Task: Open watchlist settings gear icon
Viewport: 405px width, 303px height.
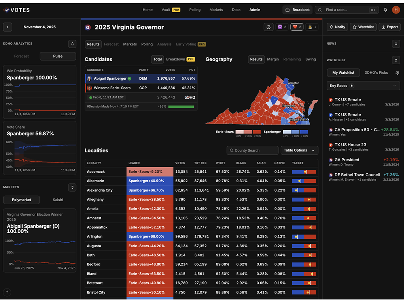Action: point(397,73)
